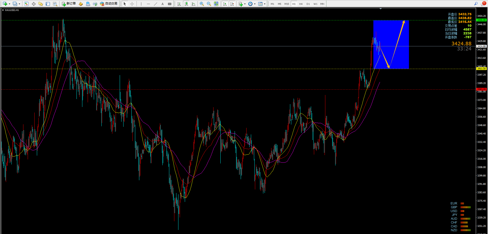Expand the indicators list dropdown arrow
The height and width of the screenshot is (234, 488).
point(245,4)
